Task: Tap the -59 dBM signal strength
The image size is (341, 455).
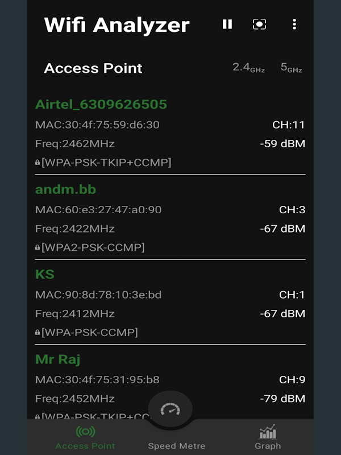Action: click(x=282, y=144)
